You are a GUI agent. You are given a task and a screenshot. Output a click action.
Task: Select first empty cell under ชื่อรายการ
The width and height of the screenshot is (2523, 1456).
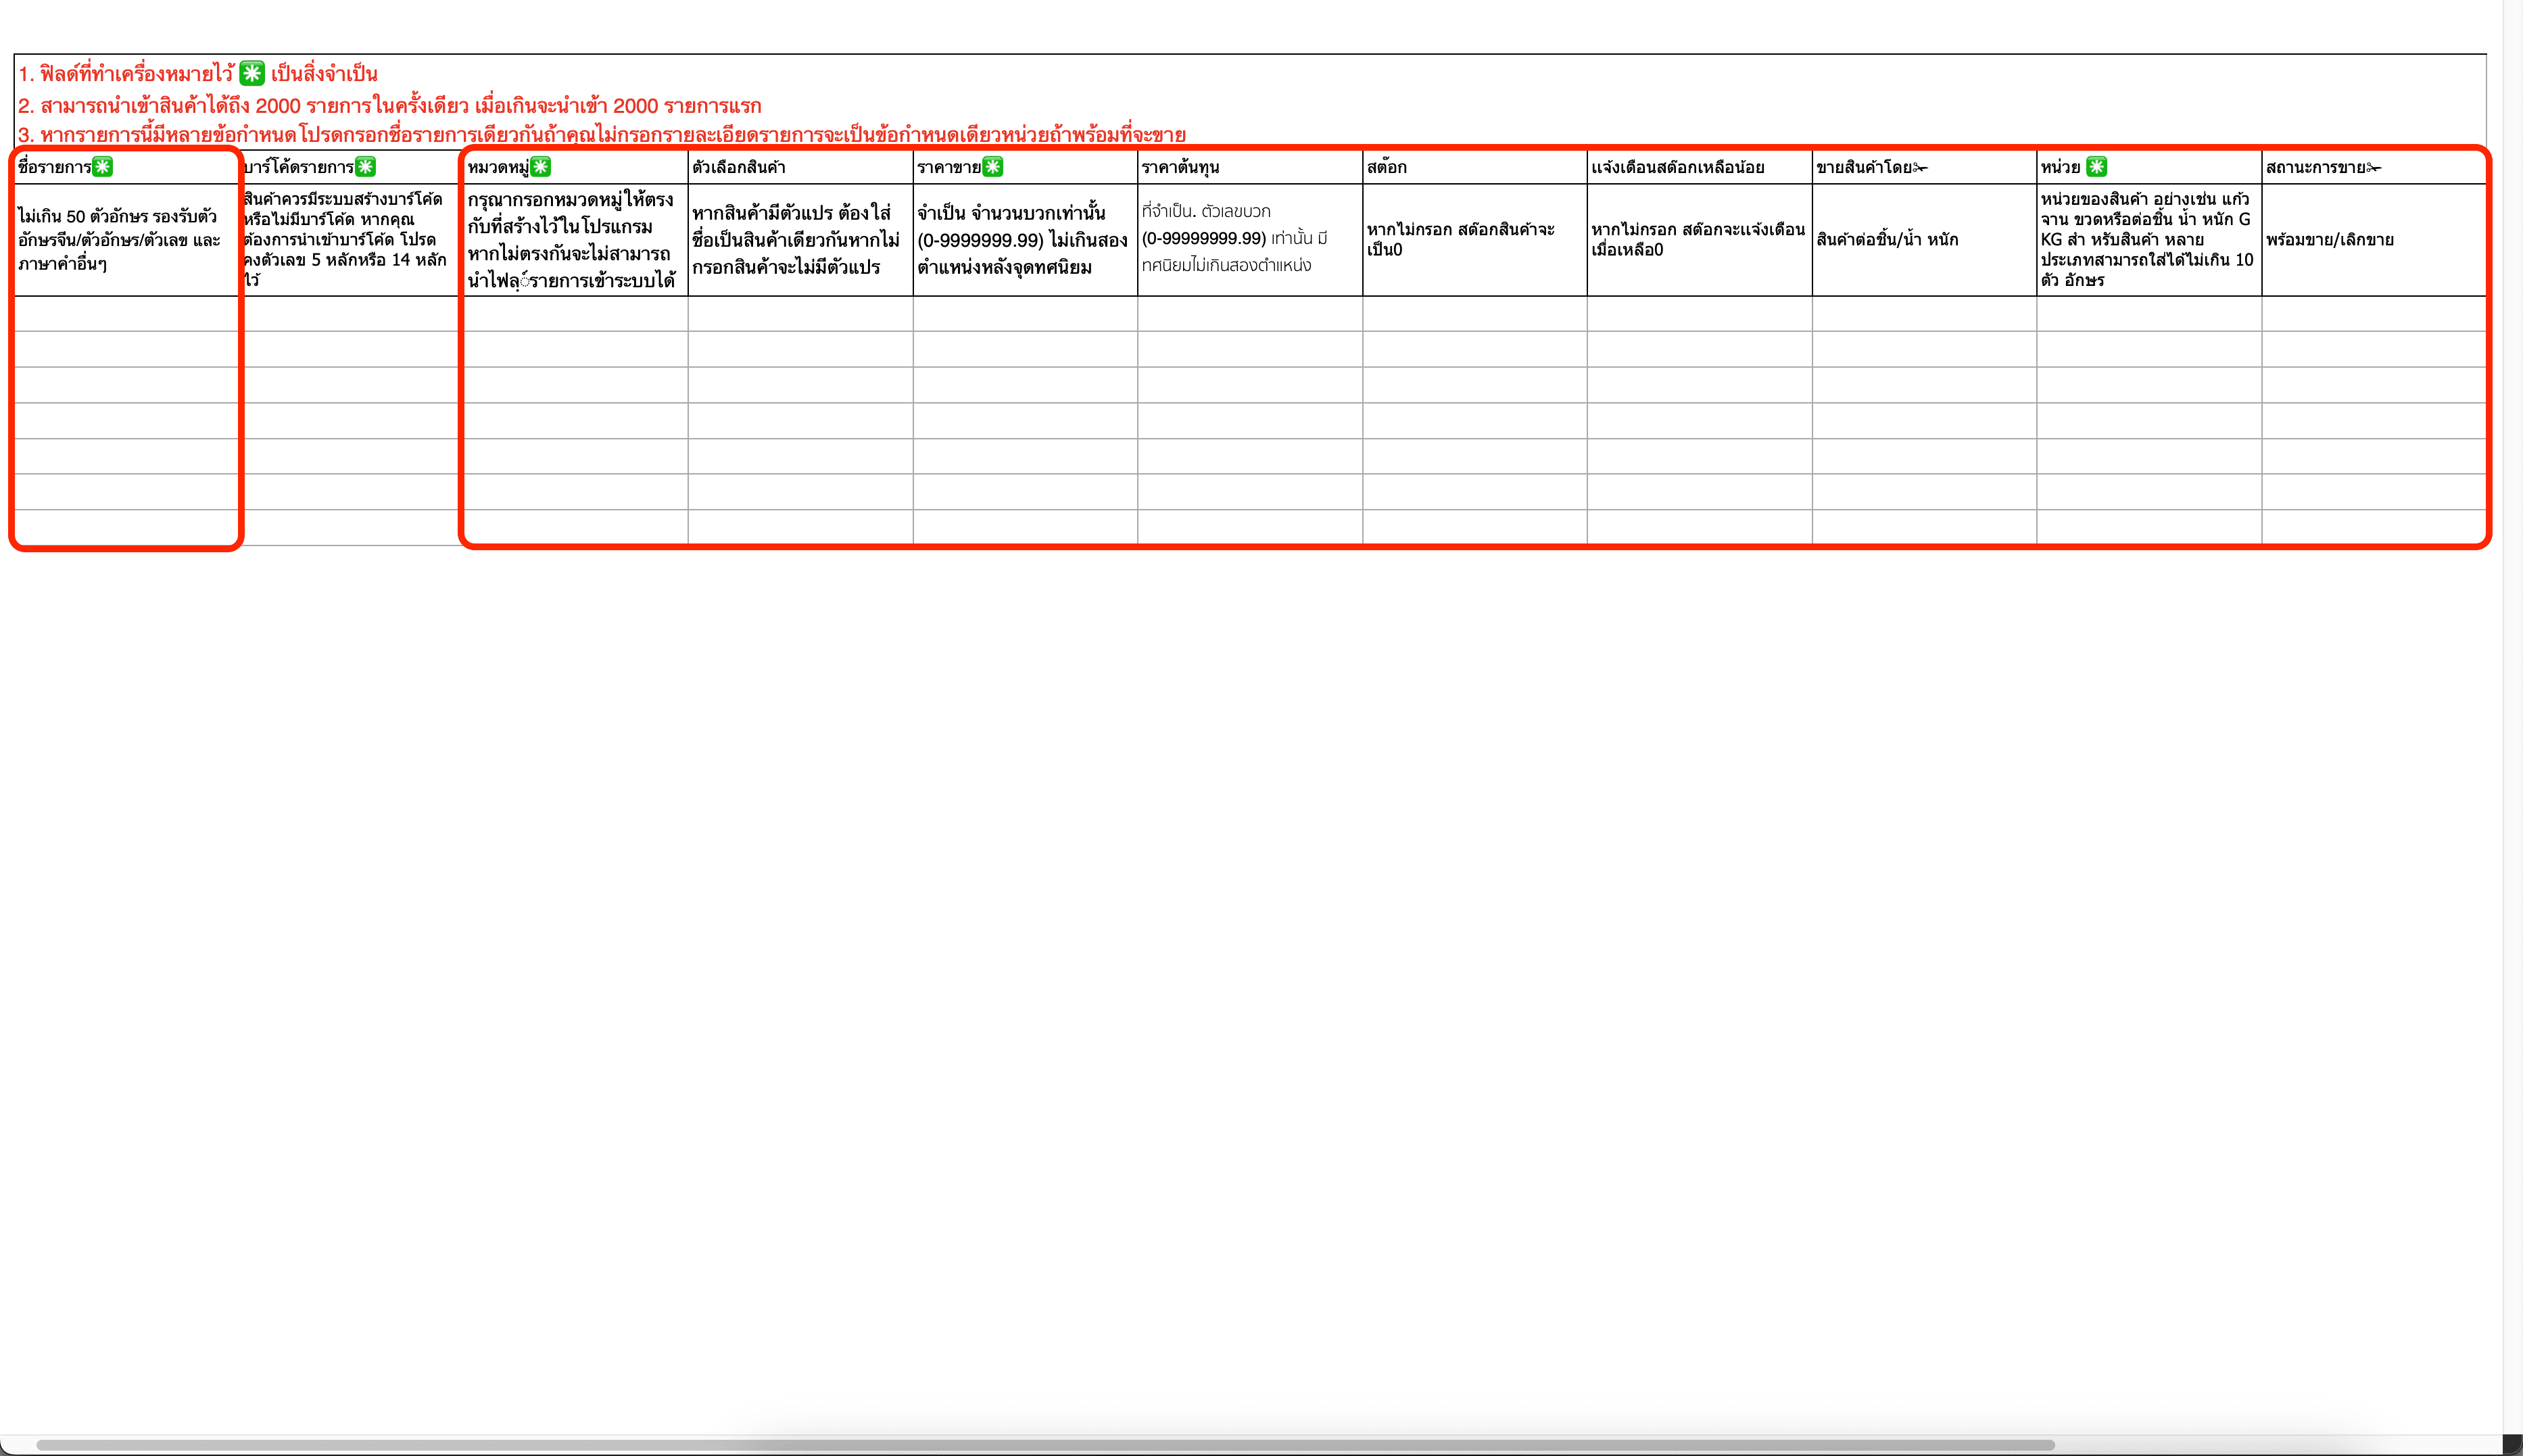[126, 314]
